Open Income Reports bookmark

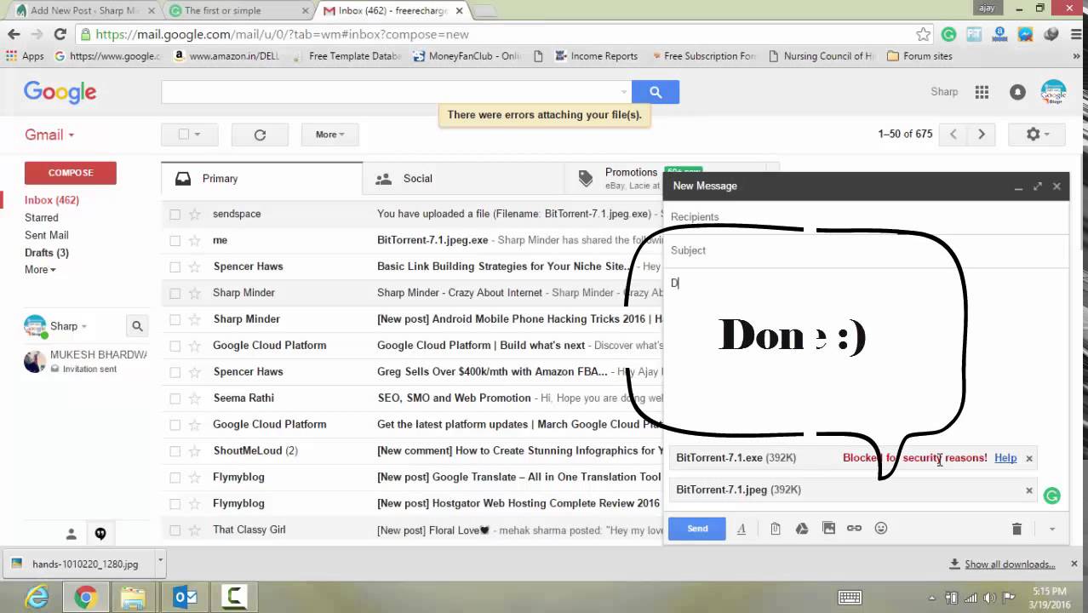point(596,56)
